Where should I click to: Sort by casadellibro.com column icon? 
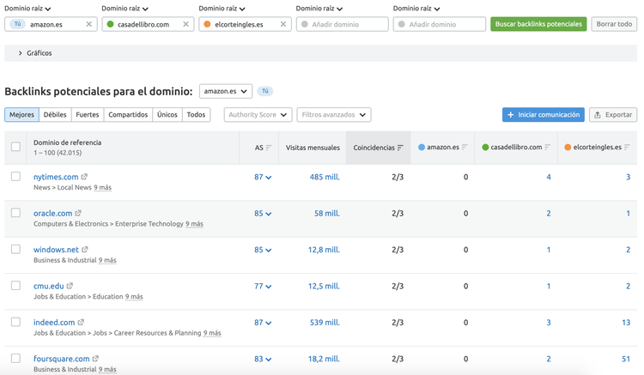pos(548,148)
